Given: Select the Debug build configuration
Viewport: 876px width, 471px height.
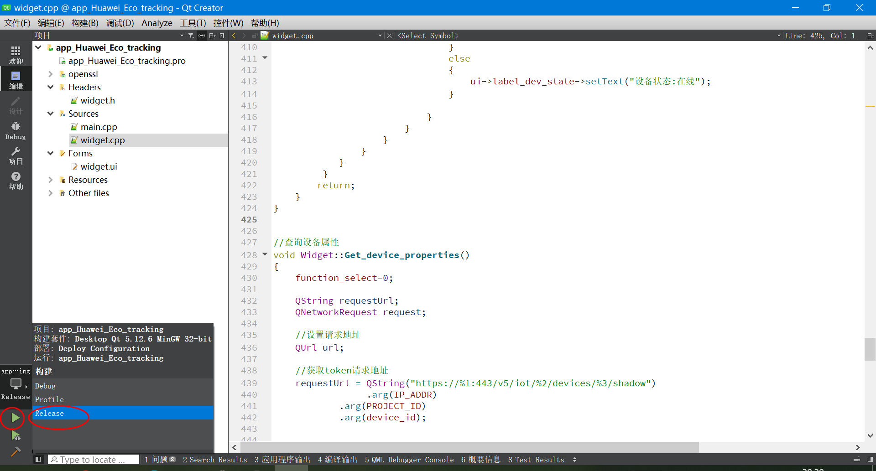Looking at the screenshot, I should click(46, 386).
